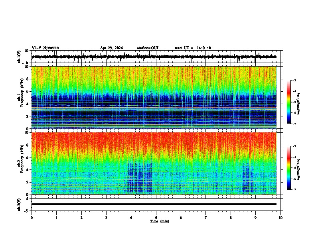The width and height of the screenshot is (316, 244).
Task: Click the ch.1 spectrogram plot area
Action: pyautogui.click(x=154, y=97)
